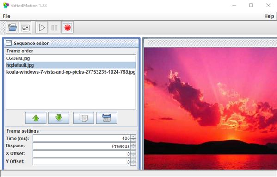277x177 pixels.
Task: Increase Time (ms) value
Action: (x=133, y=137)
